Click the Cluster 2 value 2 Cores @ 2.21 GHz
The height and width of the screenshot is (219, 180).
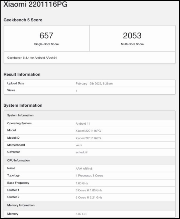(x=89, y=197)
